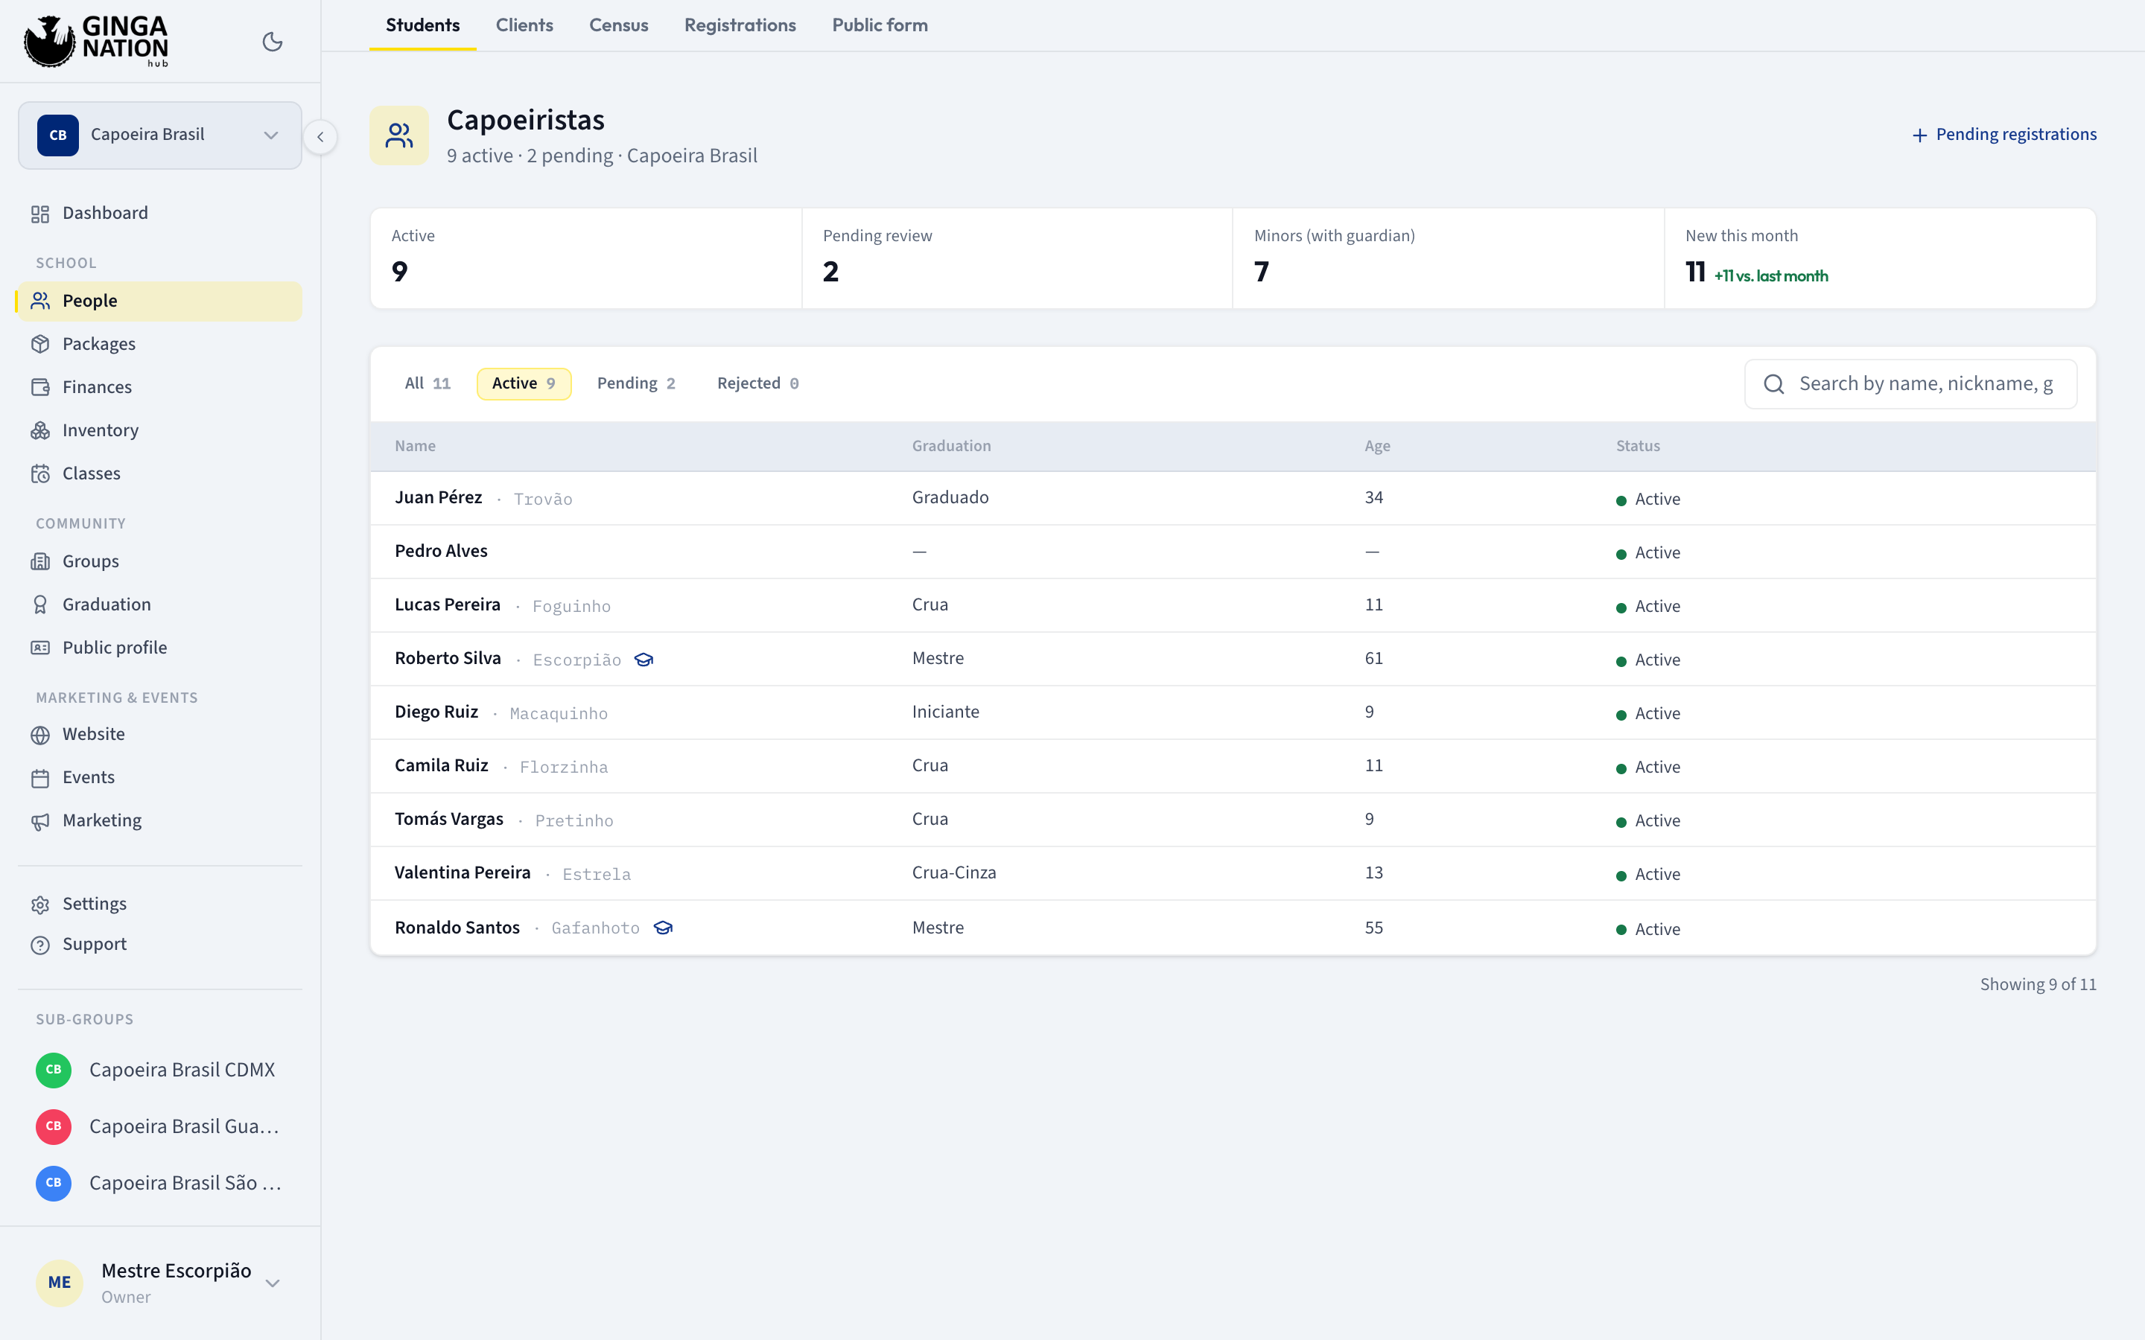Click the ME user avatar

pyautogui.click(x=60, y=1283)
